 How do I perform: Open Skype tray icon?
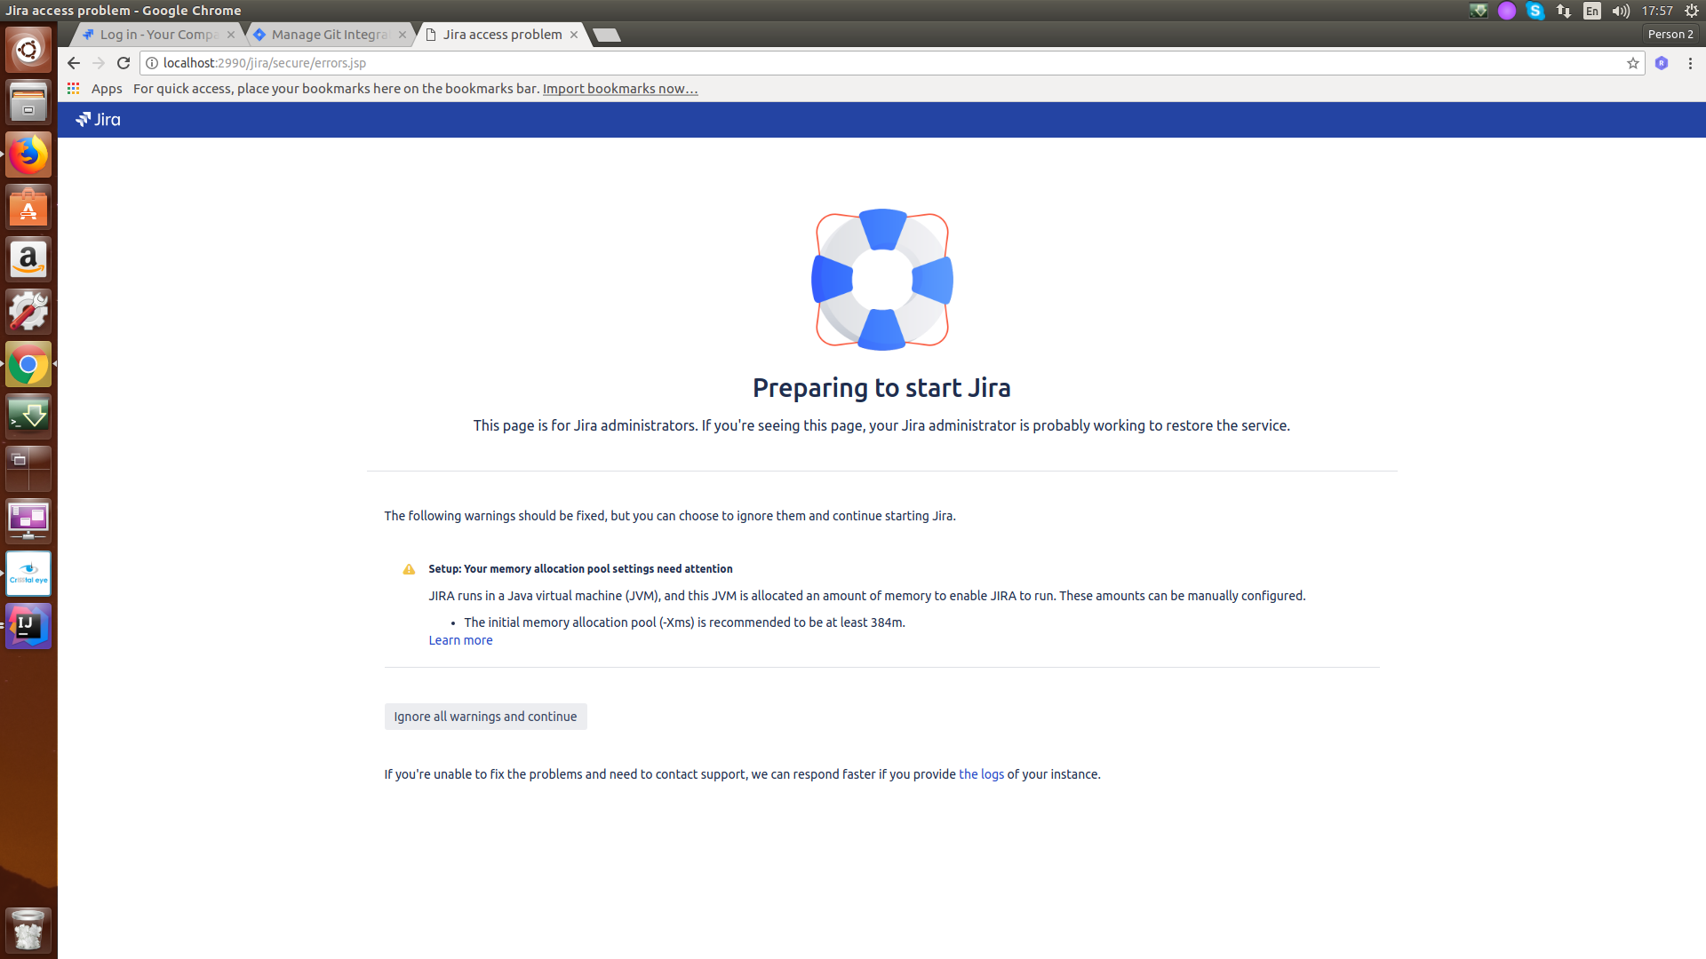pos(1535,11)
